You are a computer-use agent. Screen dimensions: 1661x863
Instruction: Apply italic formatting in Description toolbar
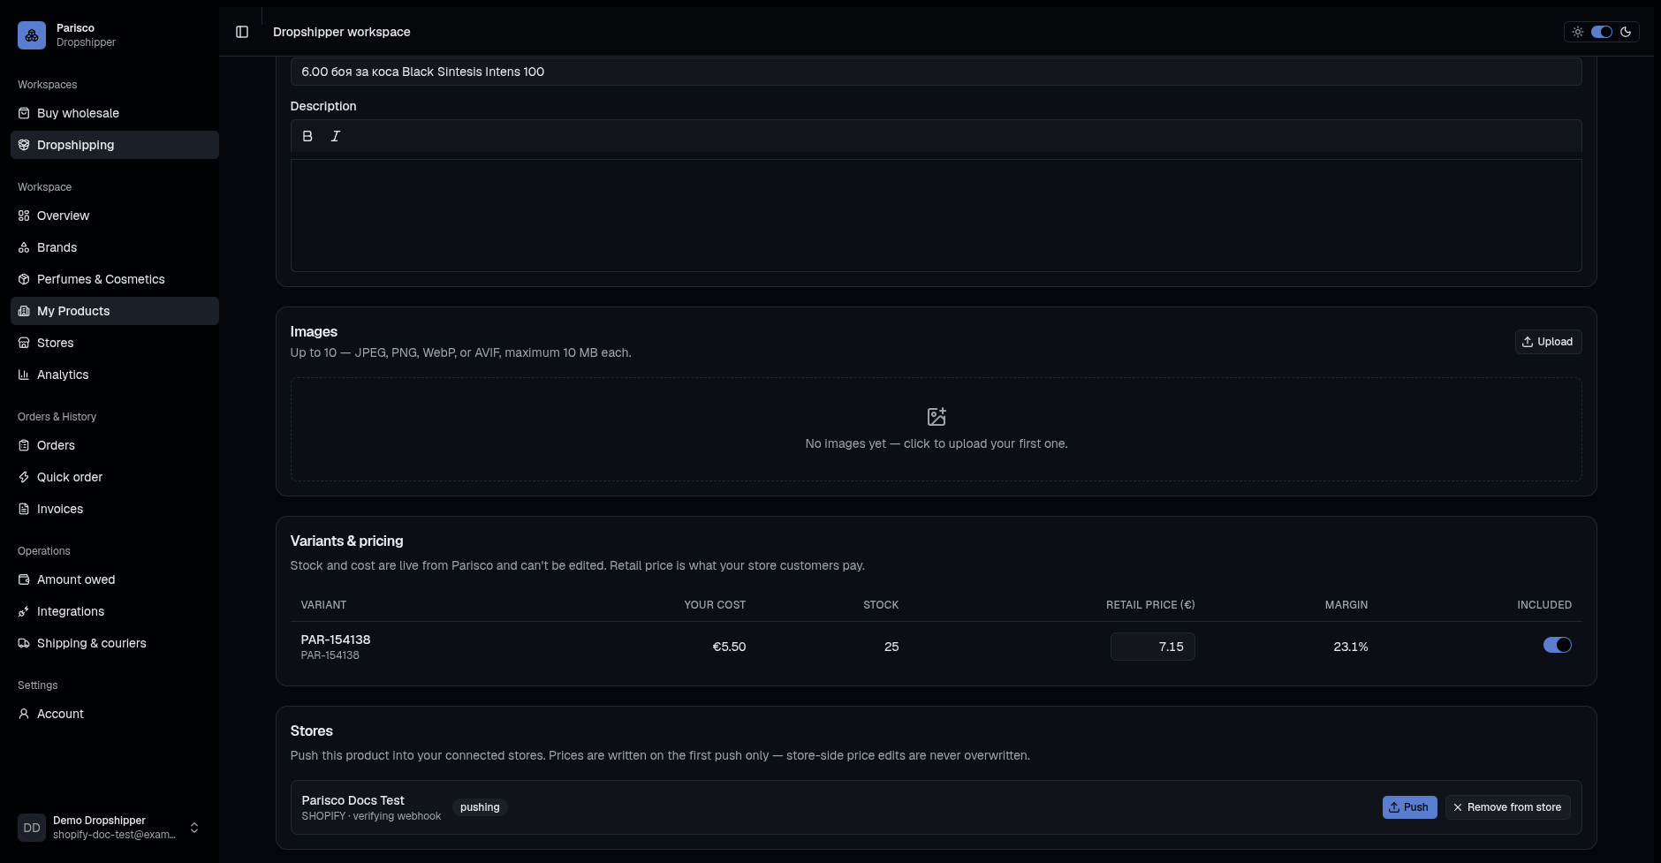click(x=336, y=136)
